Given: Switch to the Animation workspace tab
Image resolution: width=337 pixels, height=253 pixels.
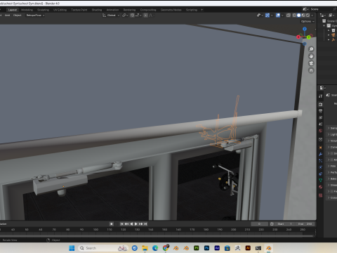Looking at the screenshot, I should pos(112,10).
